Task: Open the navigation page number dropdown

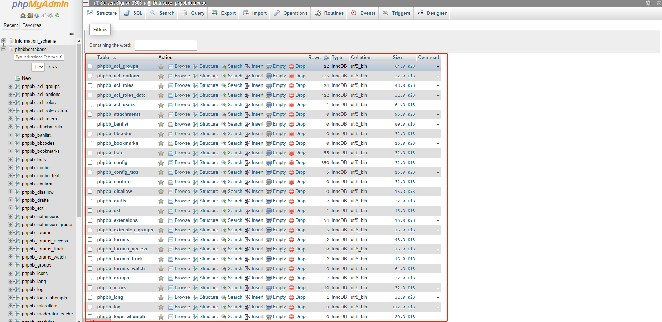Action: click(x=38, y=67)
